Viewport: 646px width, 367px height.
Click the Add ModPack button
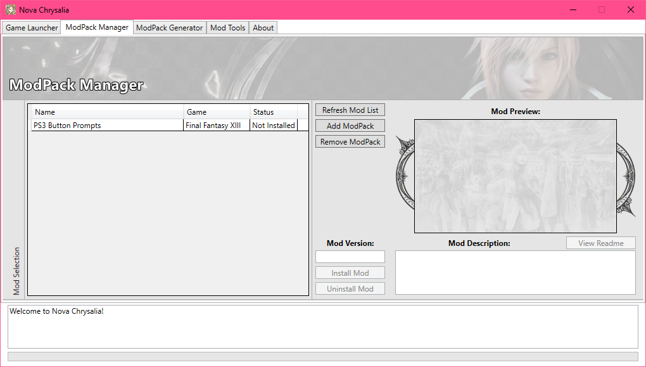click(350, 126)
